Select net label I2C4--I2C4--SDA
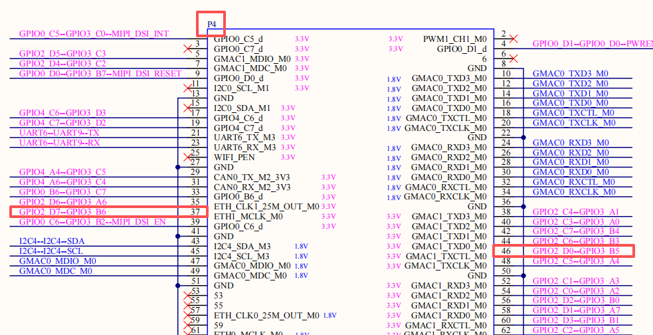The image size is (653, 335). pyautogui.click(x=52, y=241)
